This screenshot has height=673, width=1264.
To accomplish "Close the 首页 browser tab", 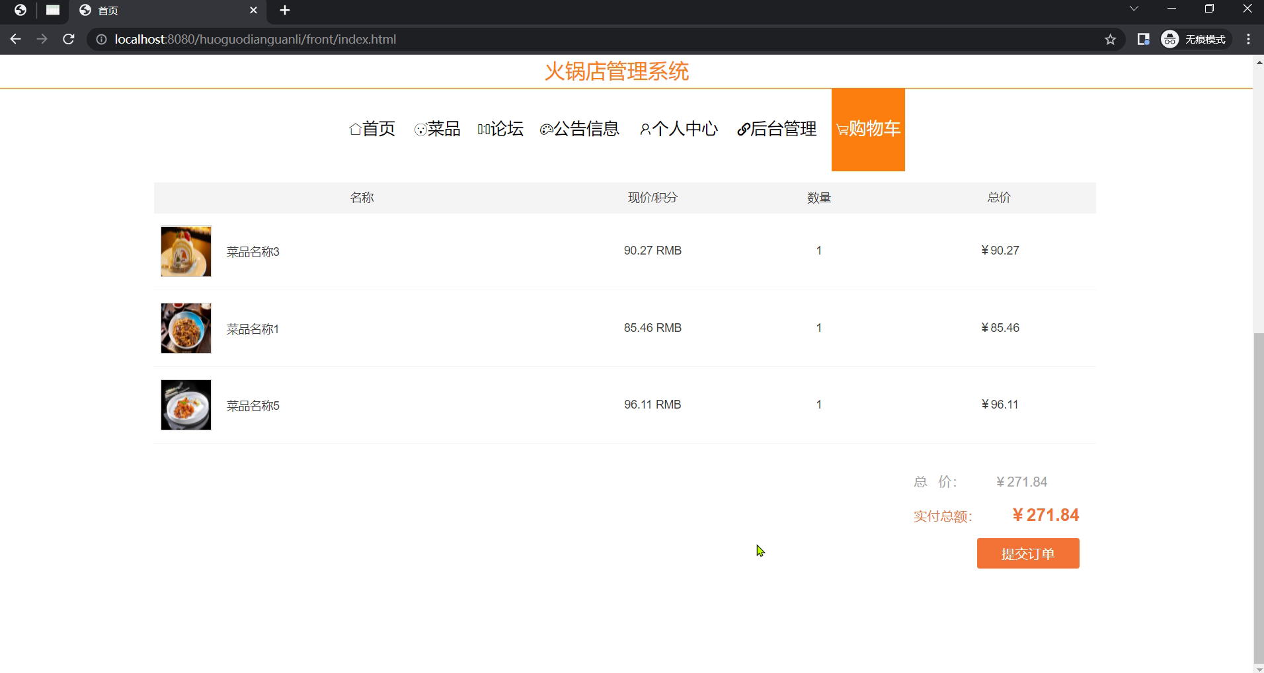I will (x=253, y=11).
